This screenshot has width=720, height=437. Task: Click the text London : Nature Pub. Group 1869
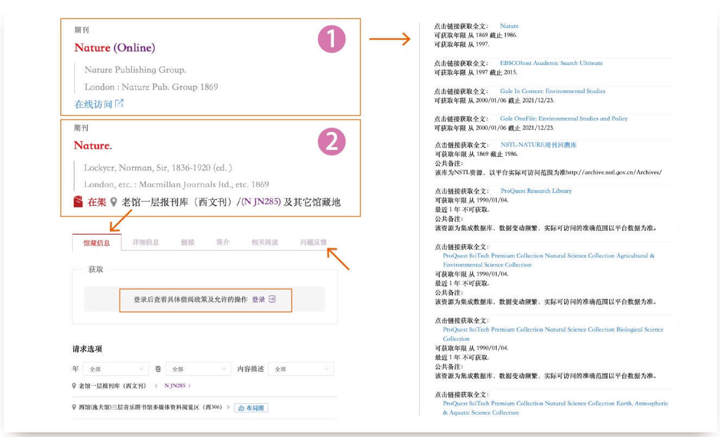pyautogui.click(x=151, y=87)
